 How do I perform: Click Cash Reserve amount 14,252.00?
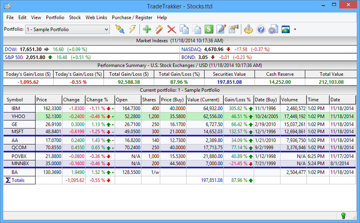280,82
